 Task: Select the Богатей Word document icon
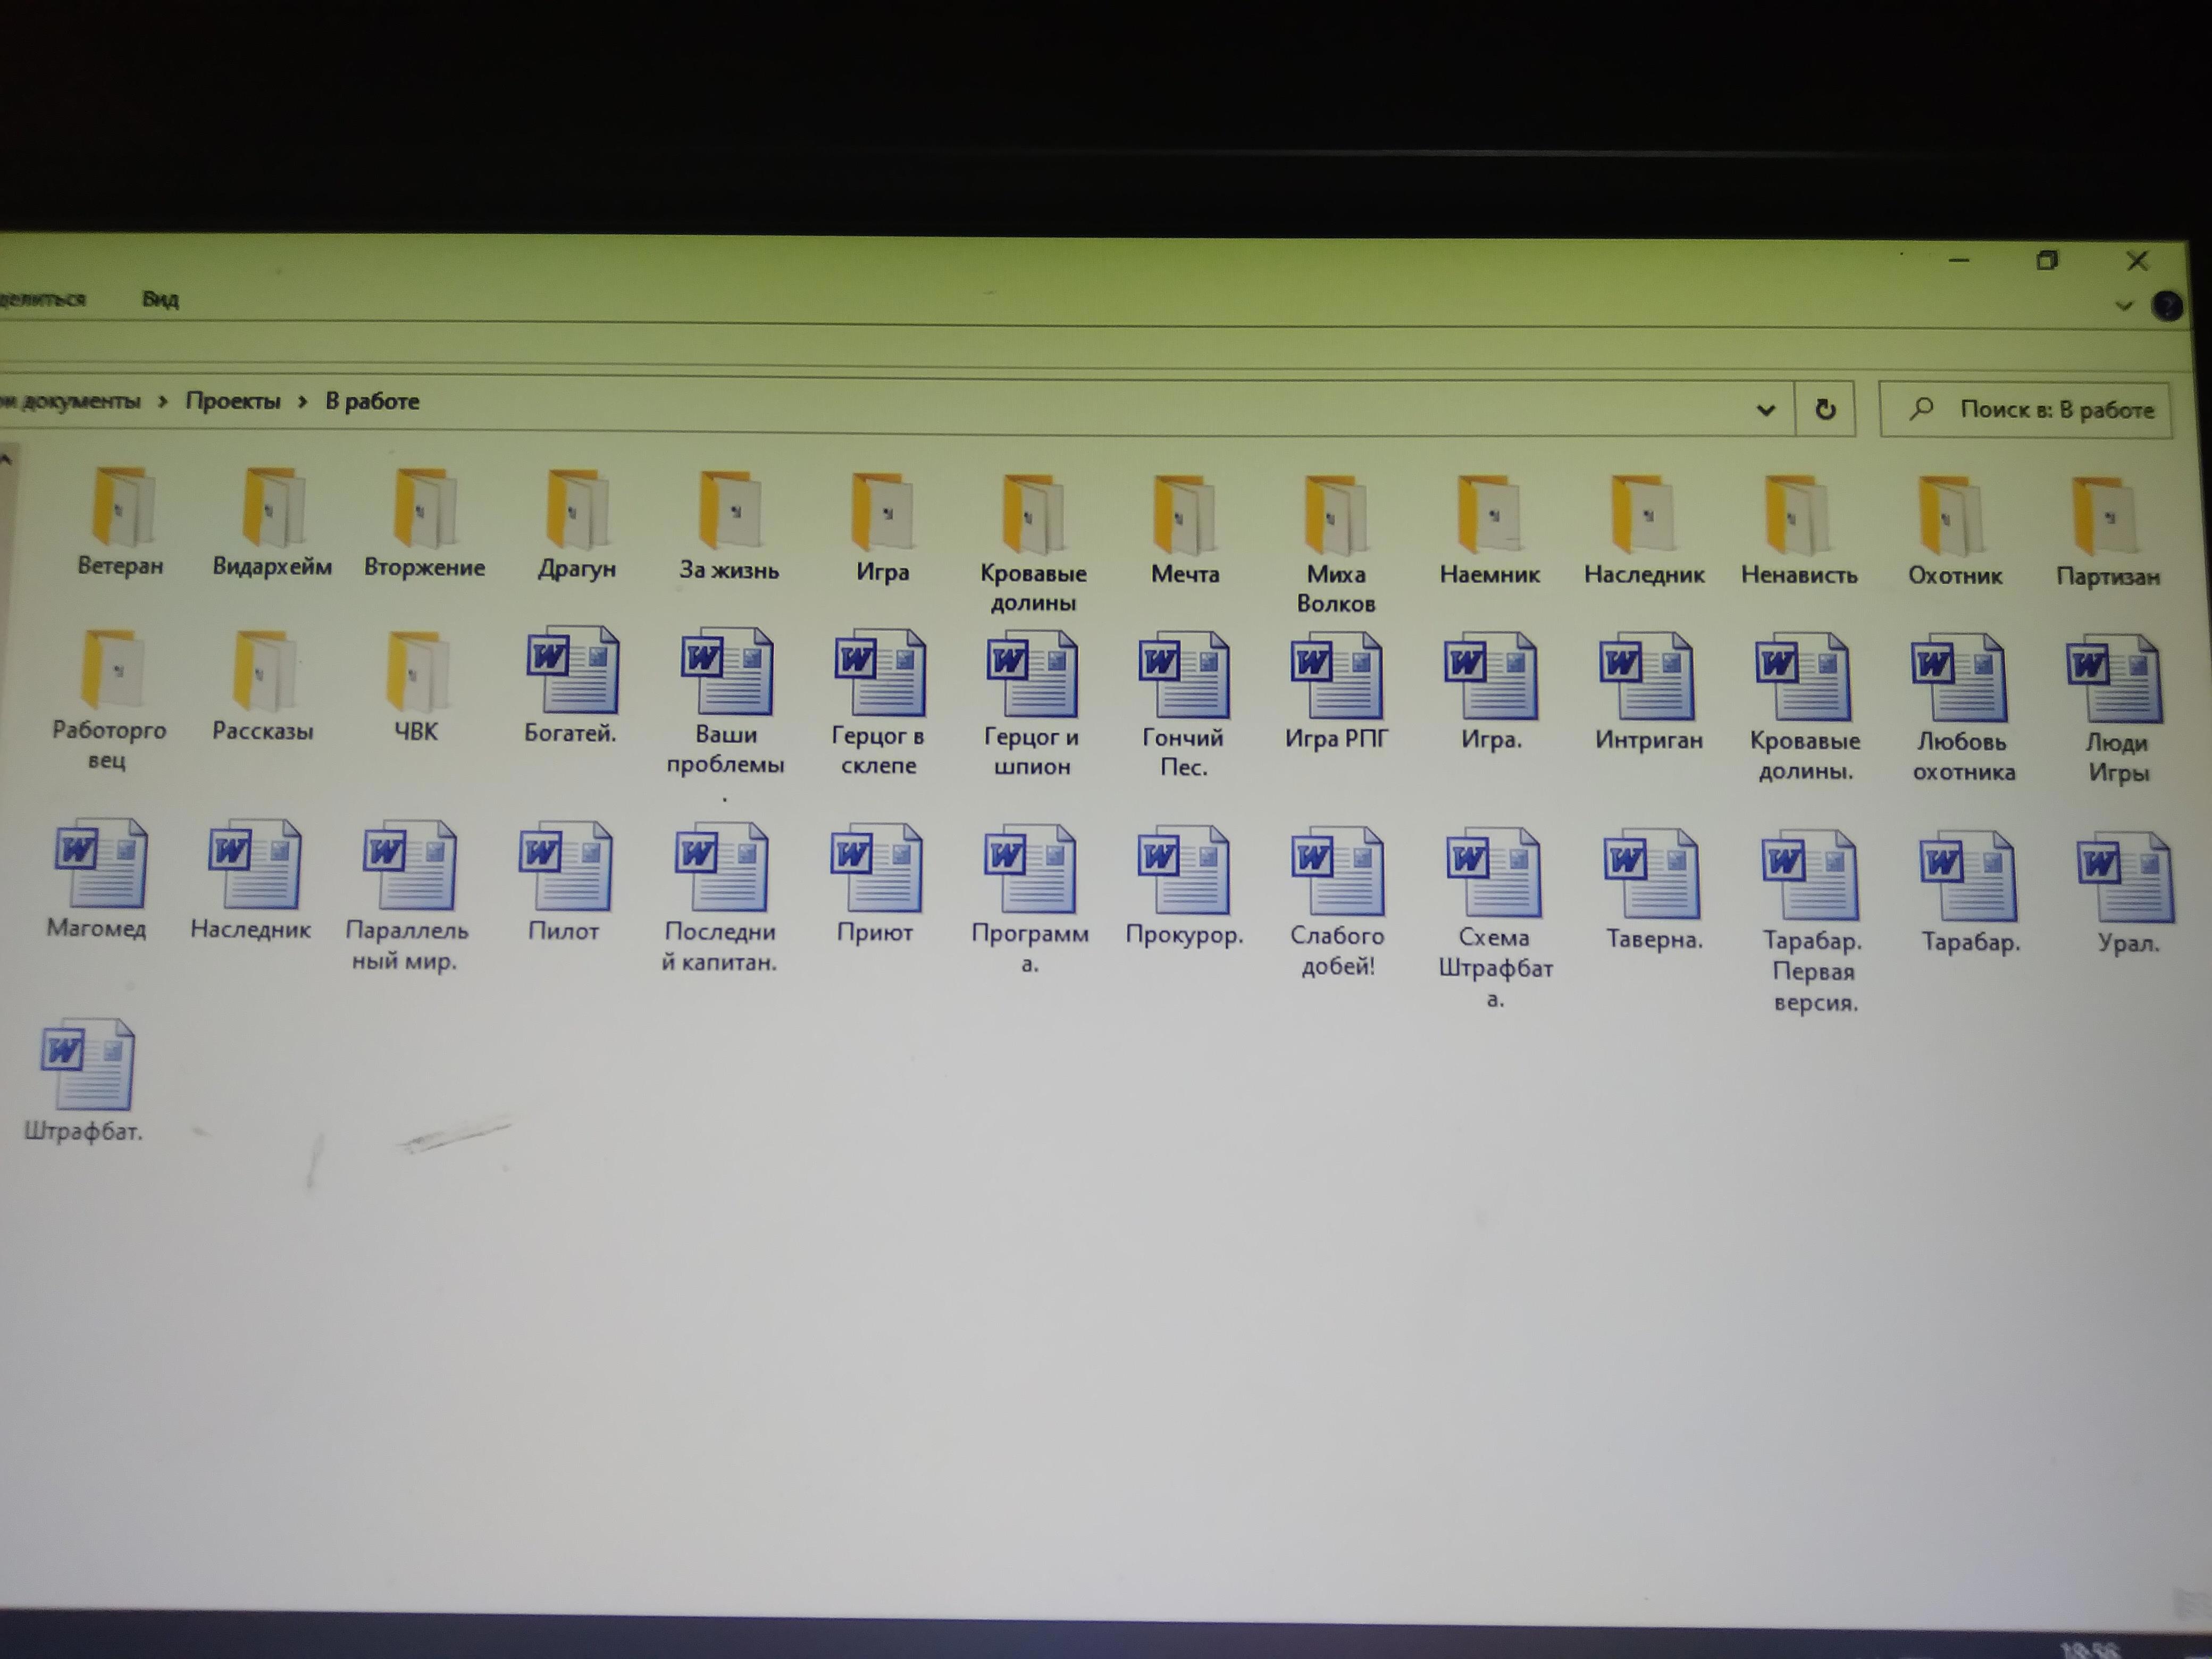[572, 672]
